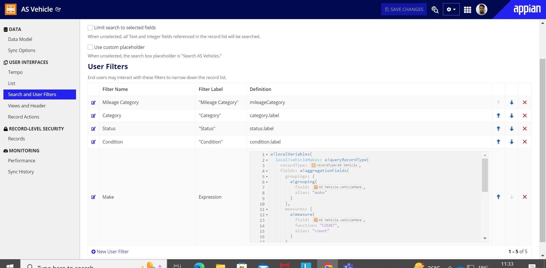Edit the Mileage Category filter
This screenshot has height=268, width=546.
(93, 103)
